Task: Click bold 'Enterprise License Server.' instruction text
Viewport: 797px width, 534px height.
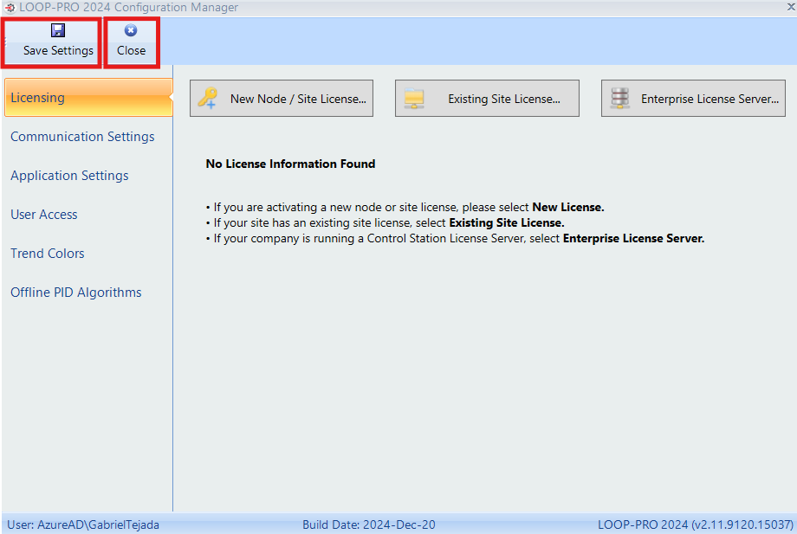Action: [634, 239]
